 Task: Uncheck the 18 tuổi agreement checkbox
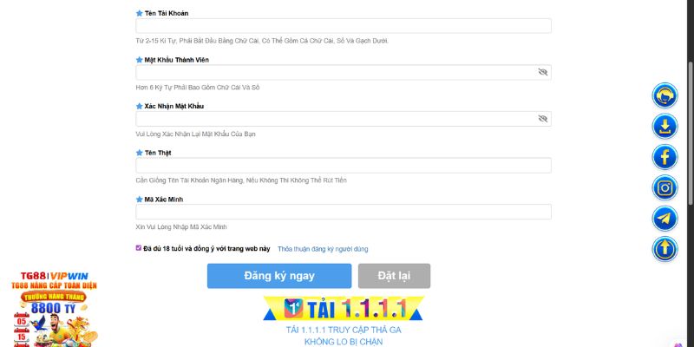tap(139, 248)
